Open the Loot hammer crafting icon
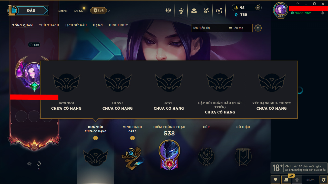Screen dimensions: 328x184 point(207,11)
